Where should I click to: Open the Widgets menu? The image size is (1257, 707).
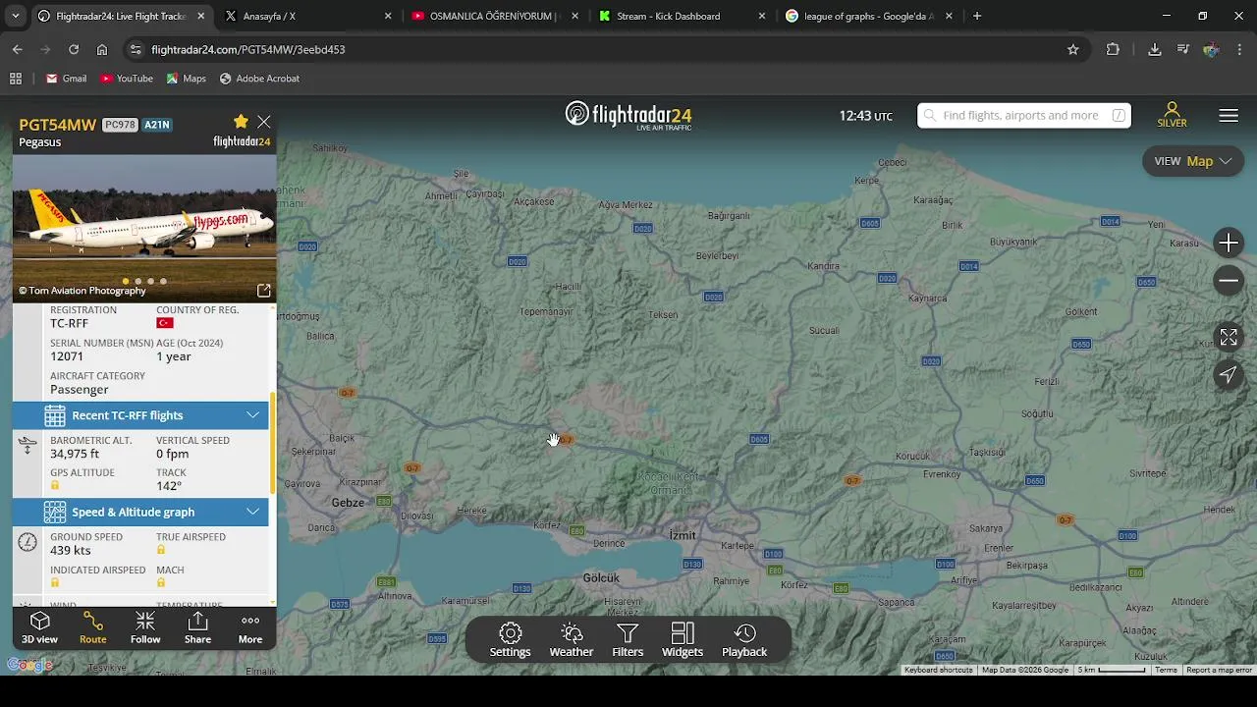click(x=683, y=640)
